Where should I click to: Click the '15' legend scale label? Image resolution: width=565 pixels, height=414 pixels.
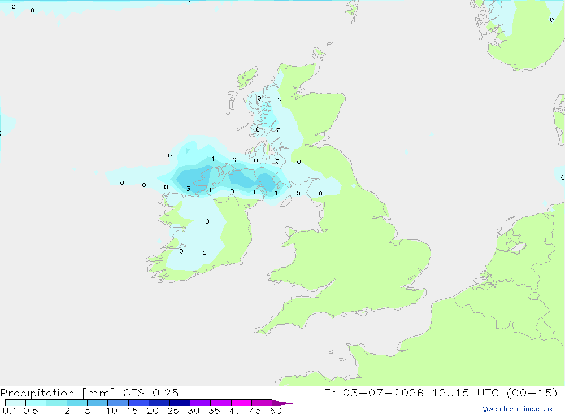(132, 411)
